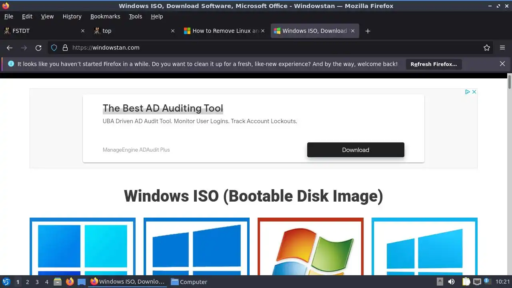
Task: Click the UBA Driven AD Audit description text
Action: pos(200,121)
